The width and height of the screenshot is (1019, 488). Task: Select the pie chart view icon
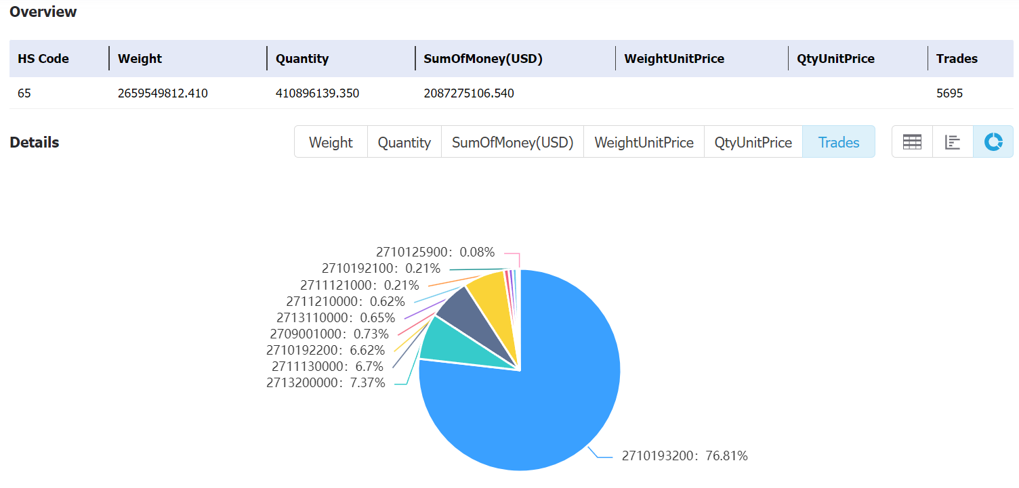pyautogui.click(x=993, y=141)
